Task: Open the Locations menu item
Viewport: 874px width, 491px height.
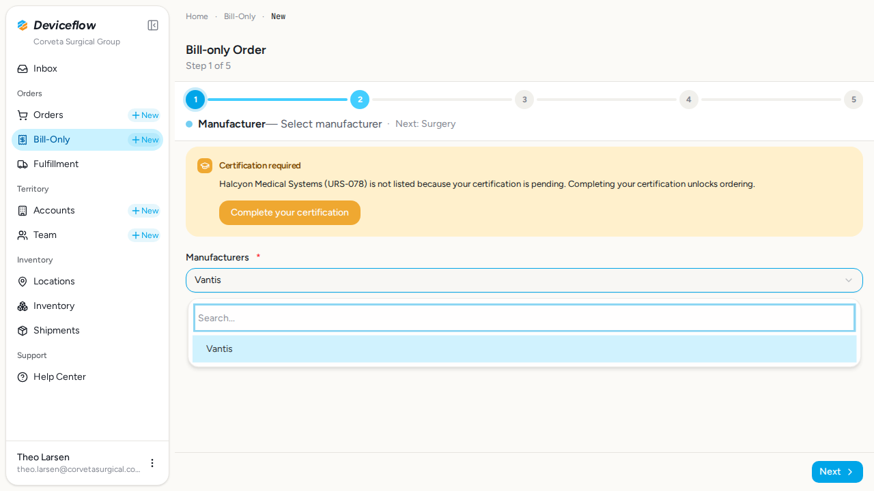Action: (x=87, y=282)
